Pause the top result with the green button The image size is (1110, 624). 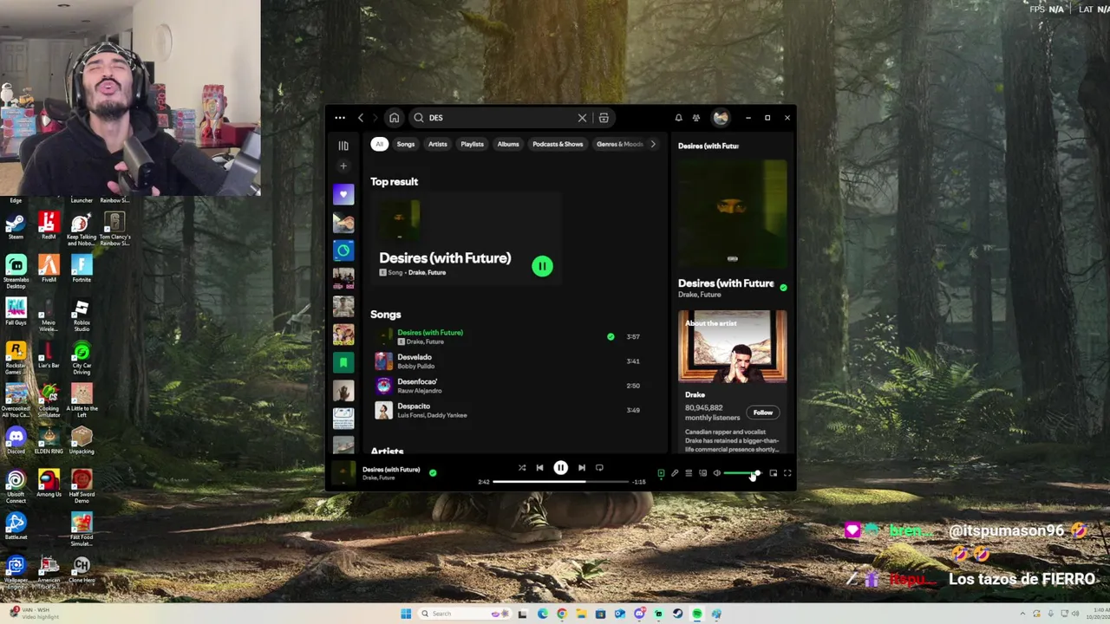click(x=542, y=267)
